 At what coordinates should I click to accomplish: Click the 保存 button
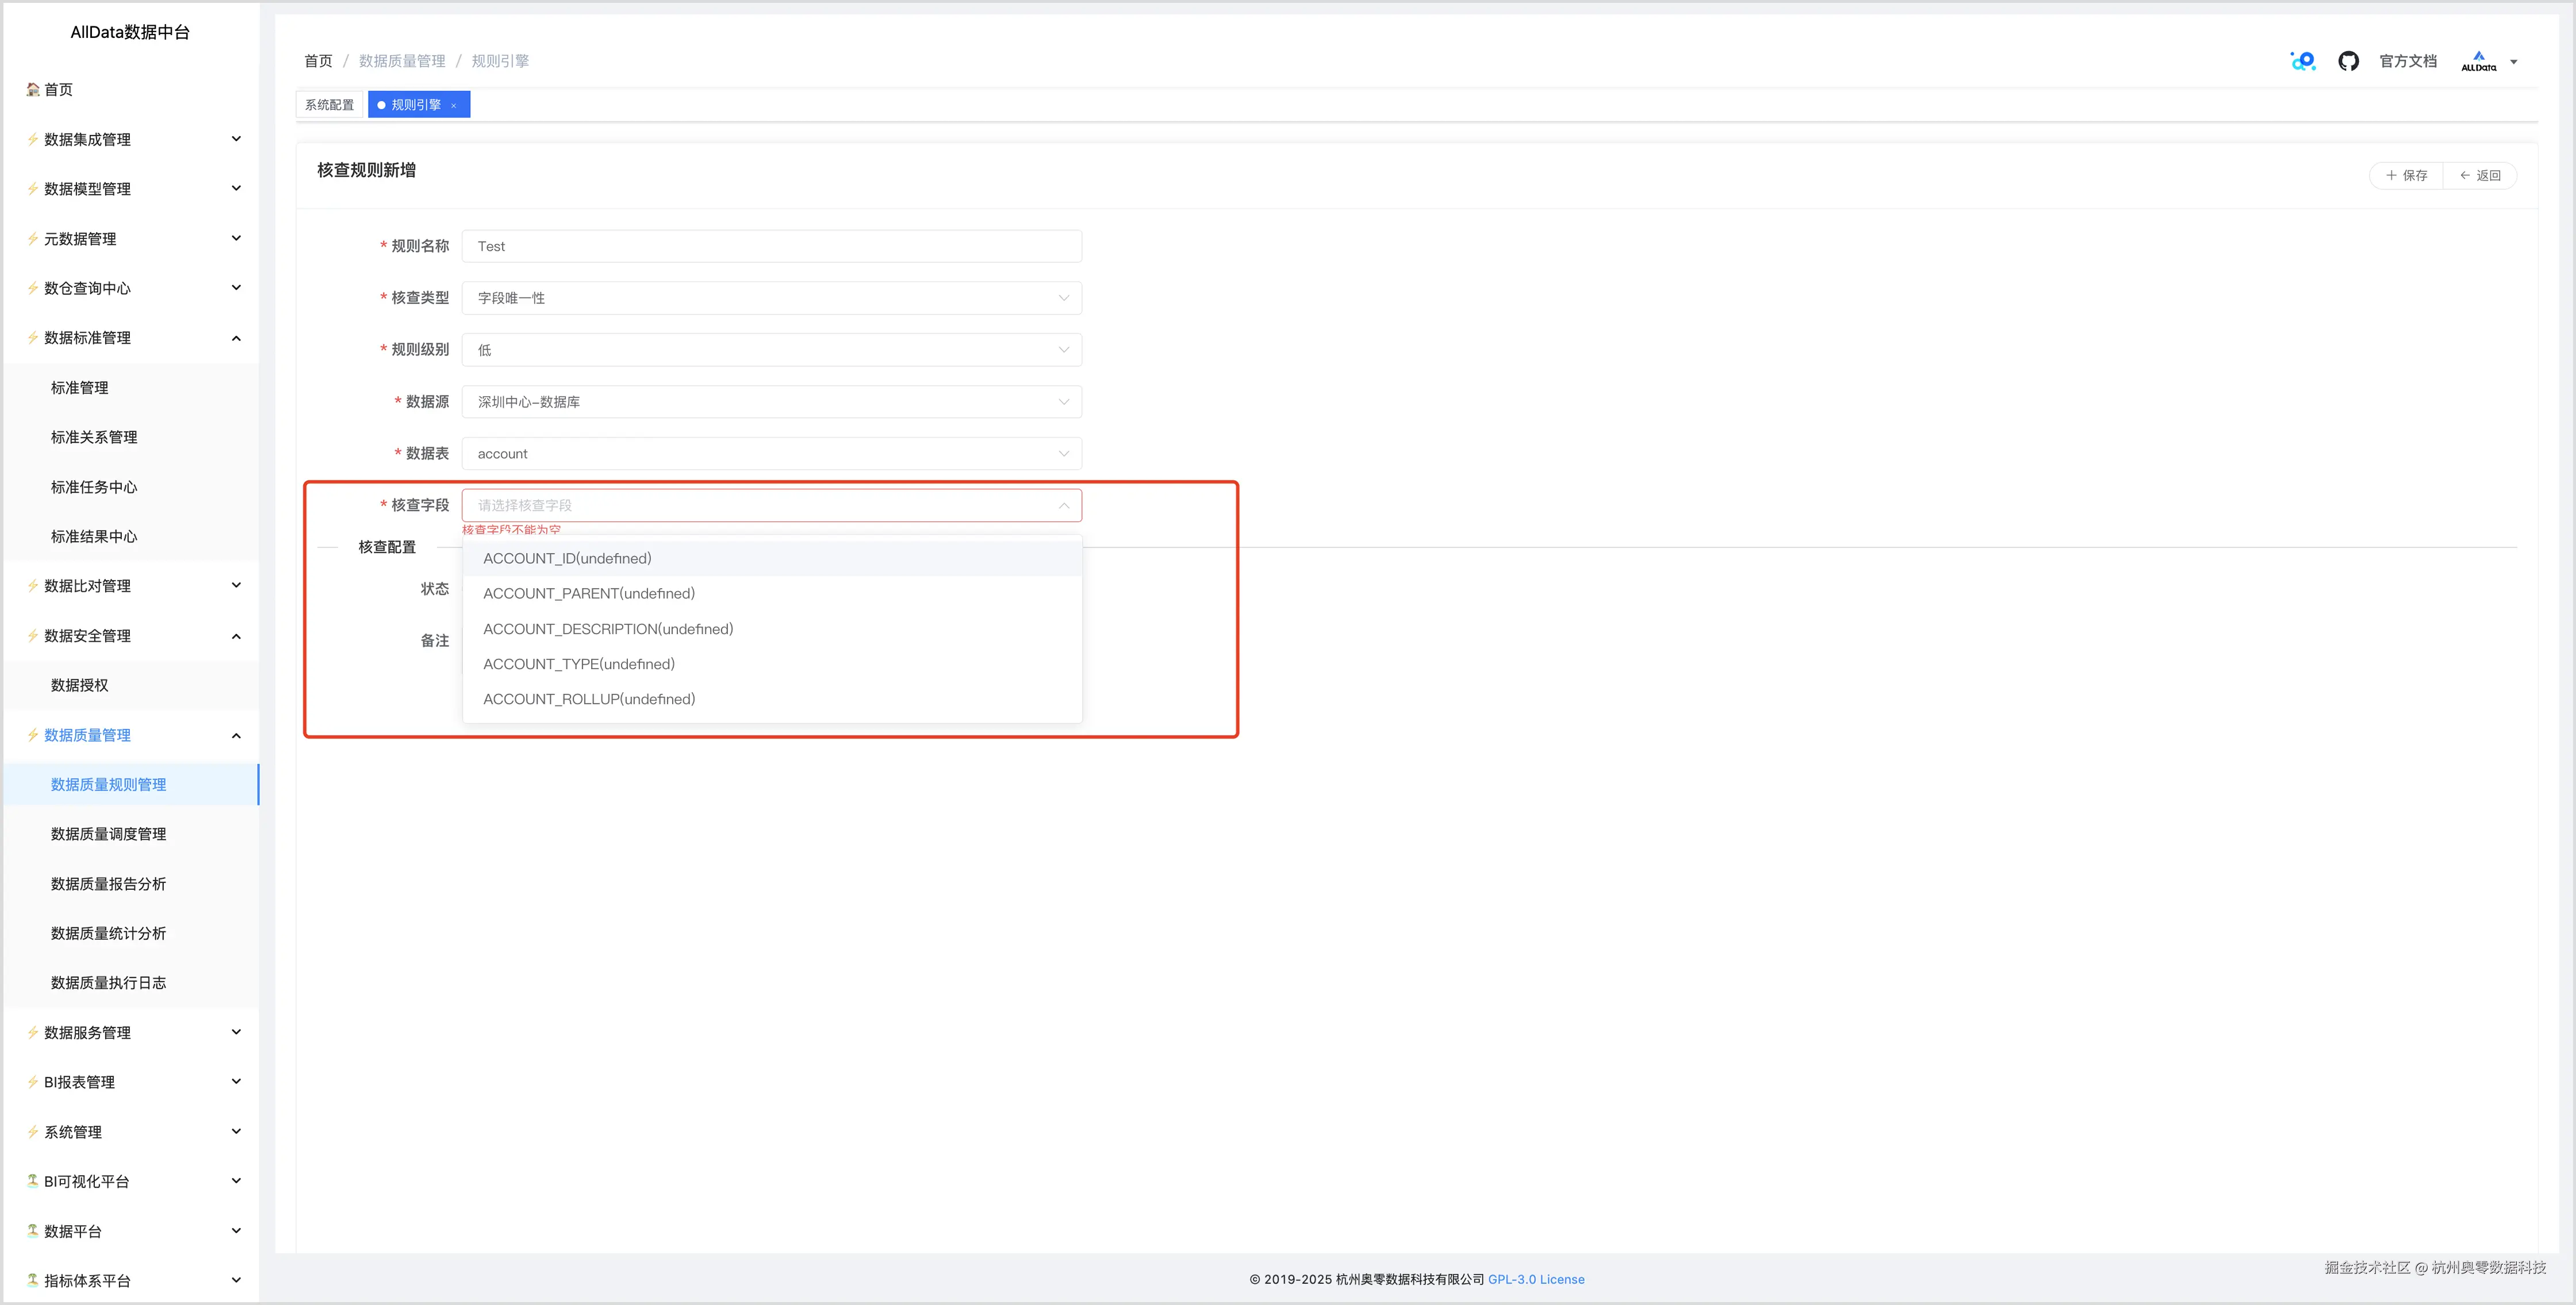click(x=2407, y=175)
